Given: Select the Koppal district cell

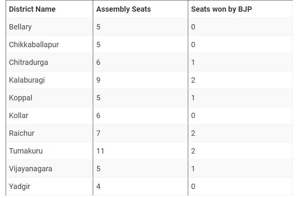Looking at the screenshot, I should (21, 98).
